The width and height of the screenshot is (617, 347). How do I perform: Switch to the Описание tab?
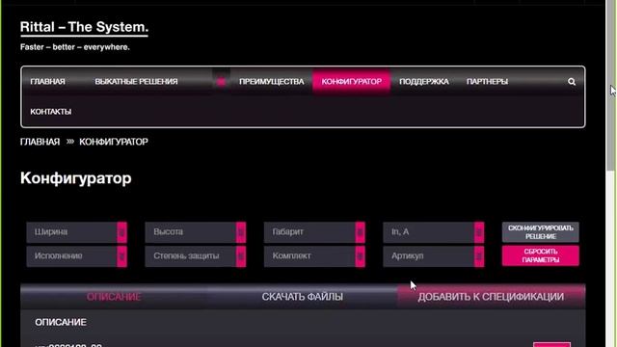tap(114, 297)
